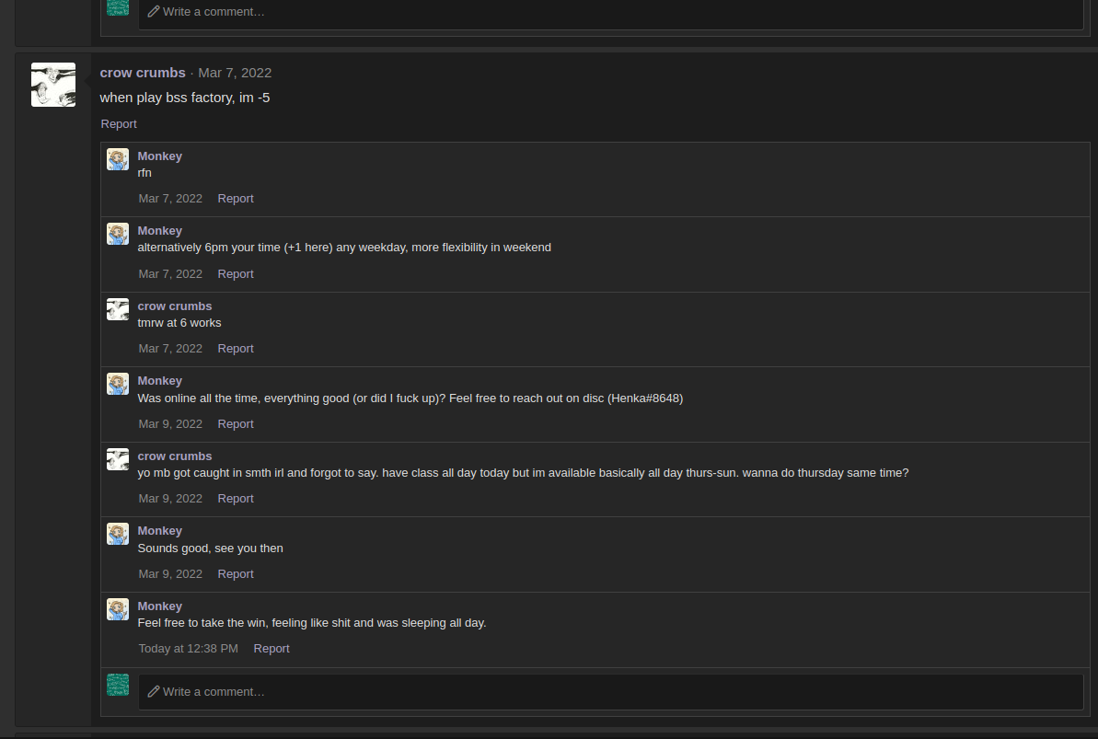The width and height of the screenshot is (1098, 739).
Task: Click crow crumbs' username above "yo mb got caught"
Action: (x=174, y=456)
